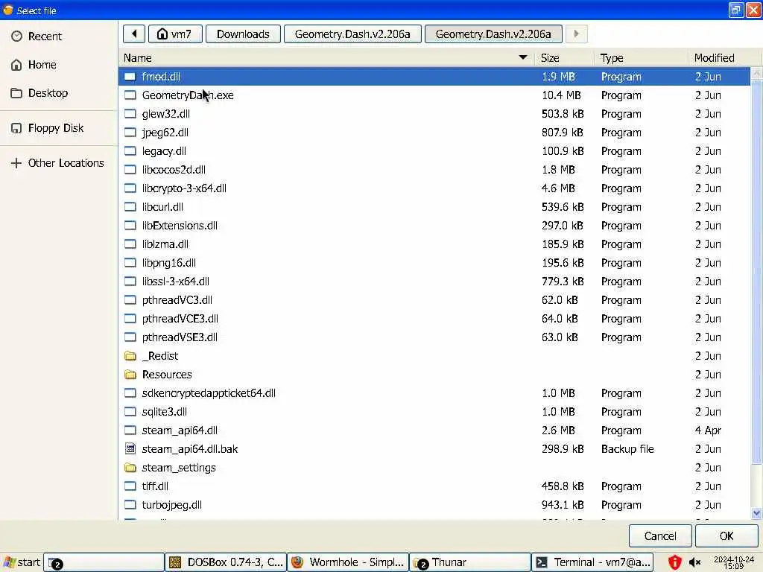Select libcrypto-3-x64.dll in the list

click(x=434, y=188)
